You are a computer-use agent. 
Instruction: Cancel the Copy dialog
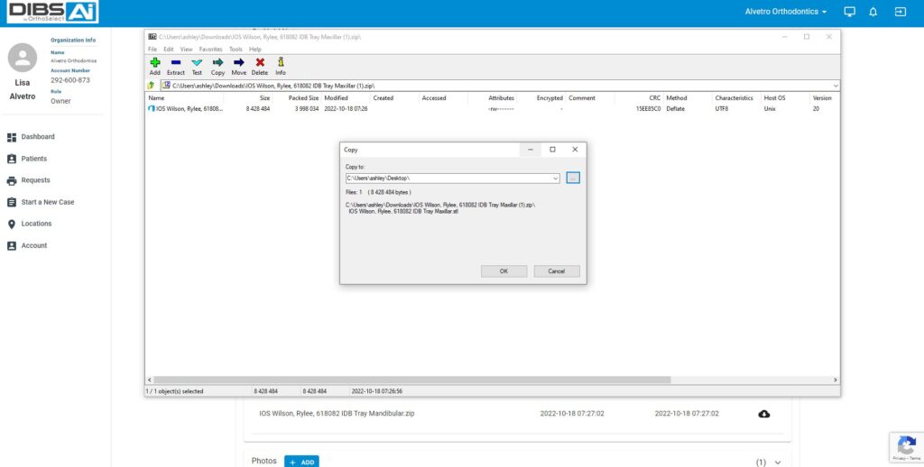(556, 271)
